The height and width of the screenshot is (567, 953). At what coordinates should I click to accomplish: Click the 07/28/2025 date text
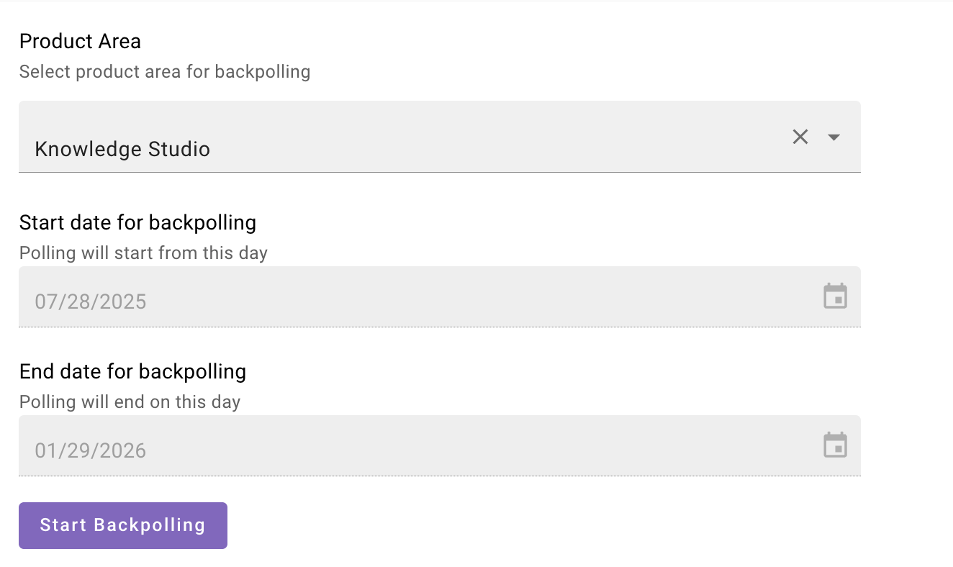point(91,301)
